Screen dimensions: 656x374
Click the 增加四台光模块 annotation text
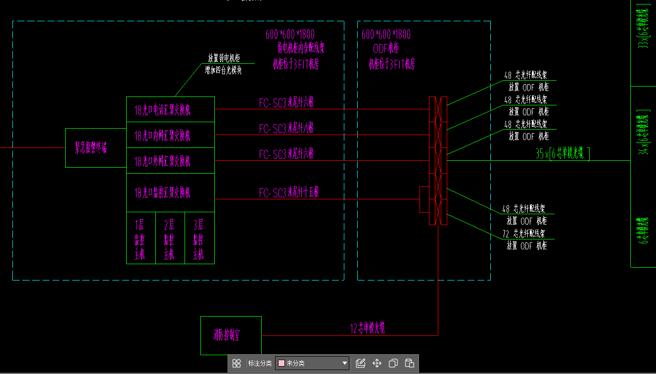pos(224,70)
